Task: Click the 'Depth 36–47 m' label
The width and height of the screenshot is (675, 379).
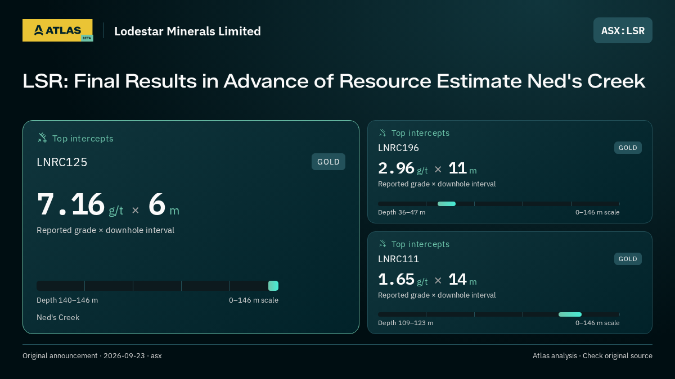Action: click(x=402, y=212)
